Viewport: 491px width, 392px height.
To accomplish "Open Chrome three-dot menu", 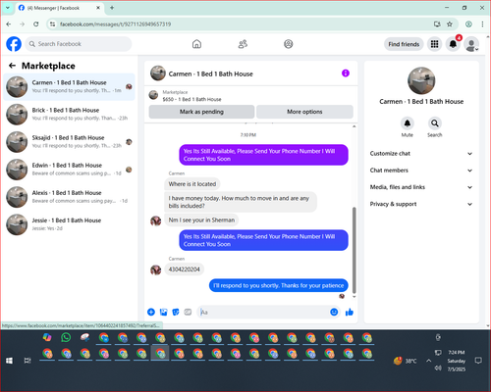I will [x=482, y=24].
